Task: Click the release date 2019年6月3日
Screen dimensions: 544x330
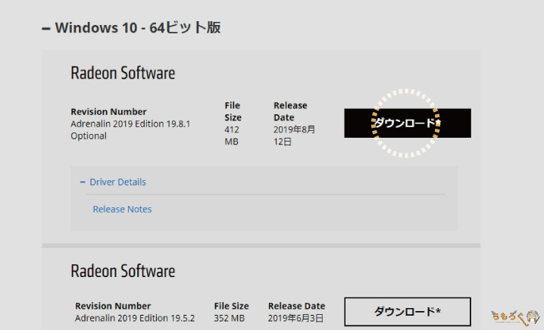Action: (295, 318)
